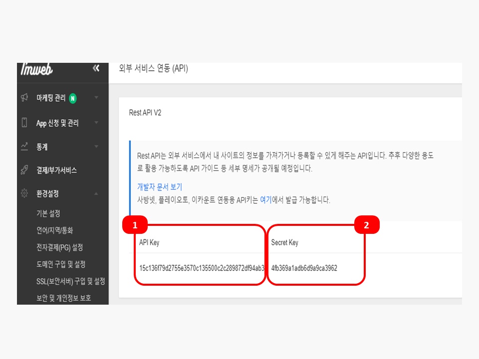Expand the App 신청 및 관리 arrow
Viewport: 479px width, 359px height.
click(96, 123)
